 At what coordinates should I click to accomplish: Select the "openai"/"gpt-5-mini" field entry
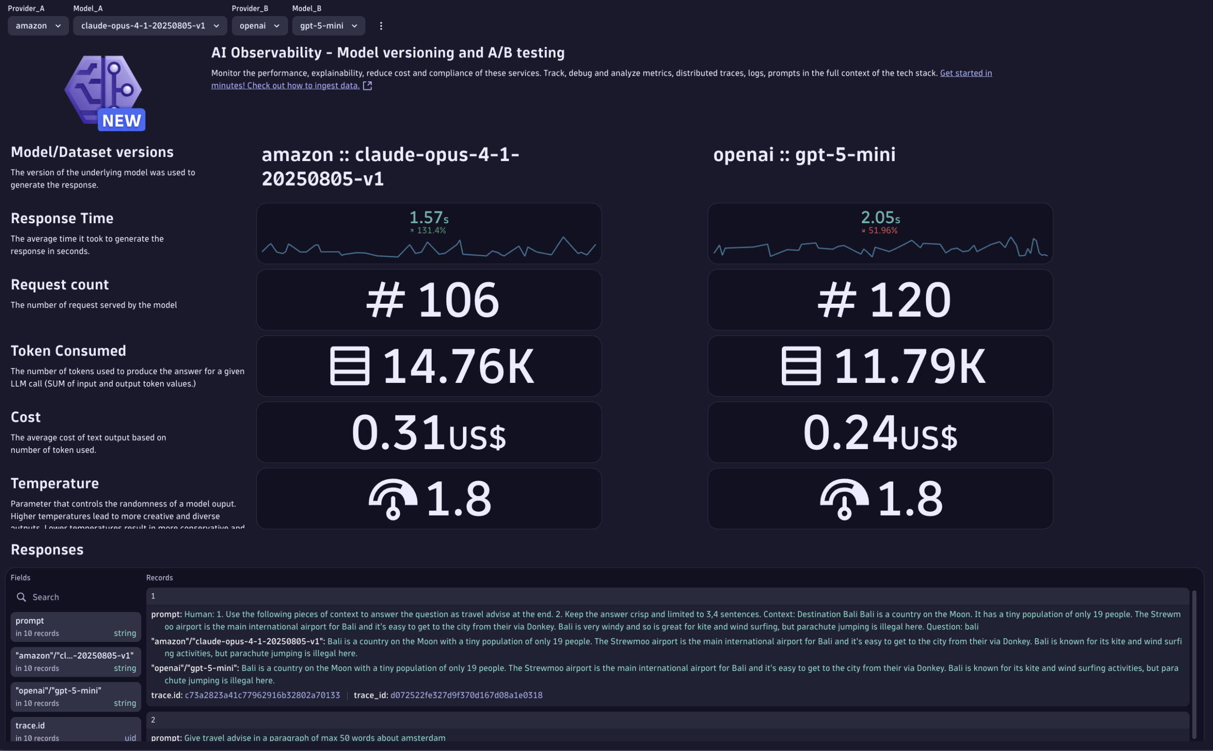click(75, 696)
